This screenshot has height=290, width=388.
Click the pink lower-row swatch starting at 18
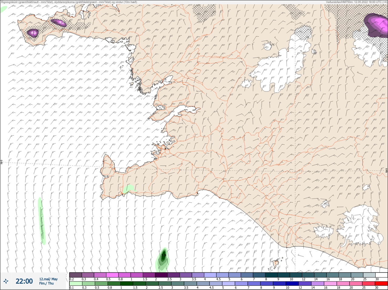coord(343,284)
